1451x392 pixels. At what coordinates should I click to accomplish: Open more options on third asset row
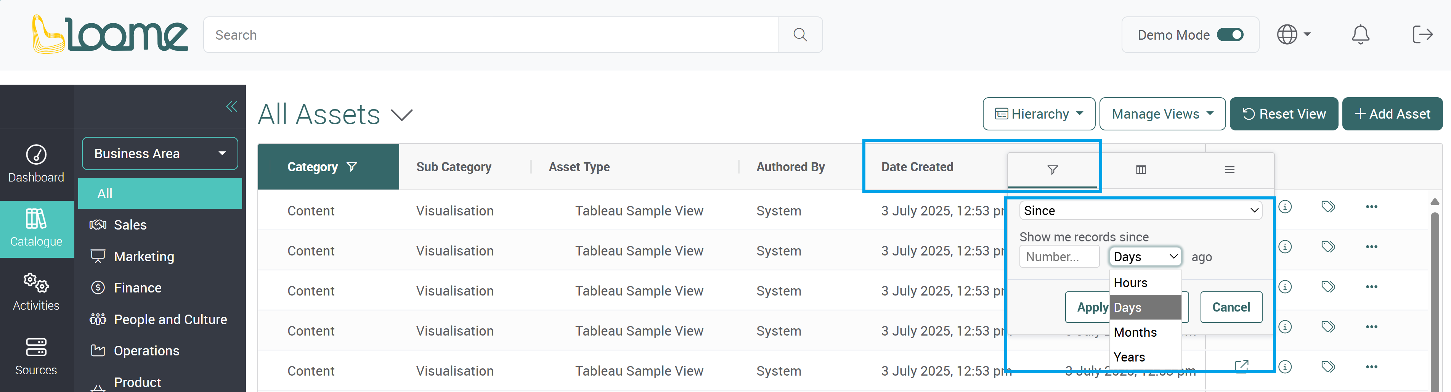[x=1372, y=287]
